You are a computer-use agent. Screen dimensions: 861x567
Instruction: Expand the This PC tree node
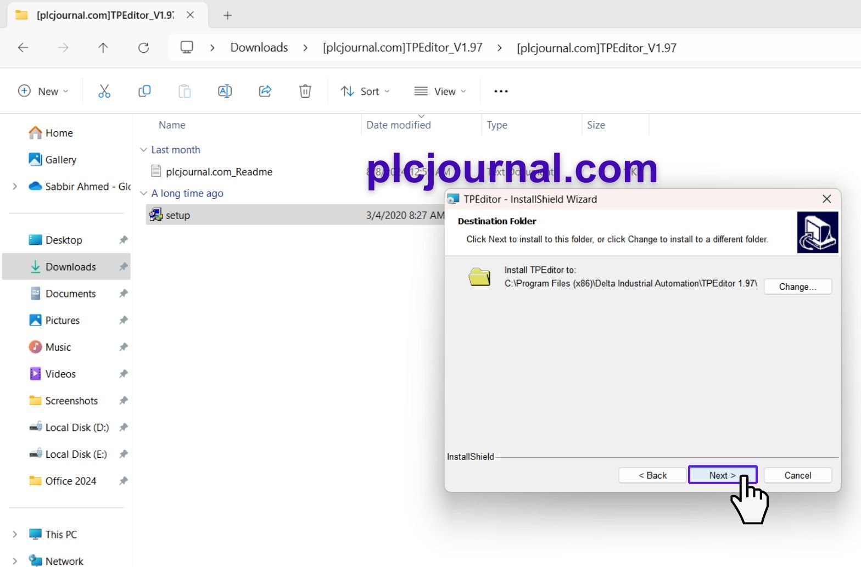15,535
